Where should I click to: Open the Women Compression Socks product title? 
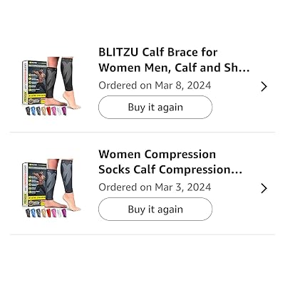coord(170,162)
